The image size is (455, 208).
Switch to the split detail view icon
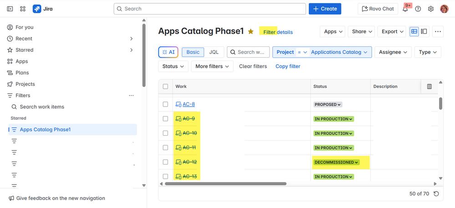[x=424, y=31]
